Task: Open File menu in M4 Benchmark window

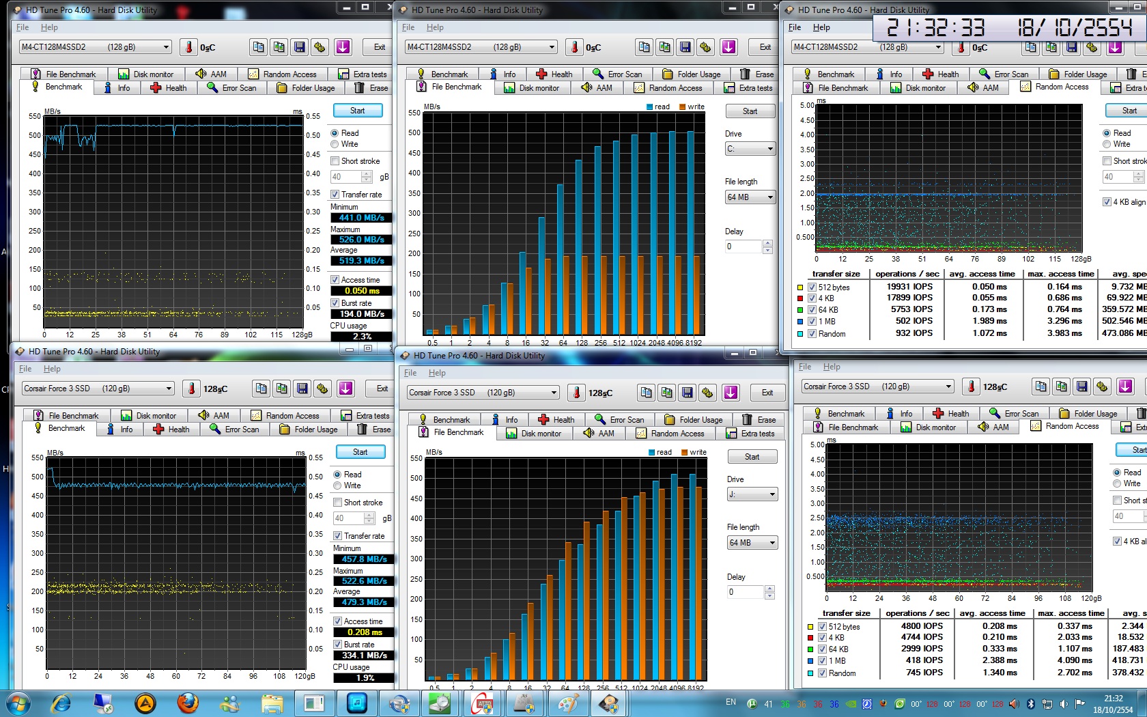Action: coord(23,27)
